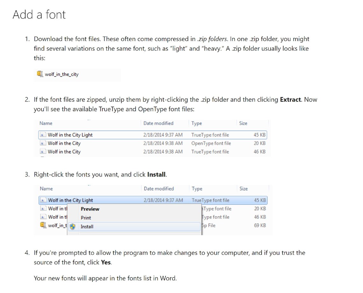Click font icon of the third Wolf in the City row
Viewport: 363px width, 293px height.
point(43,152)
